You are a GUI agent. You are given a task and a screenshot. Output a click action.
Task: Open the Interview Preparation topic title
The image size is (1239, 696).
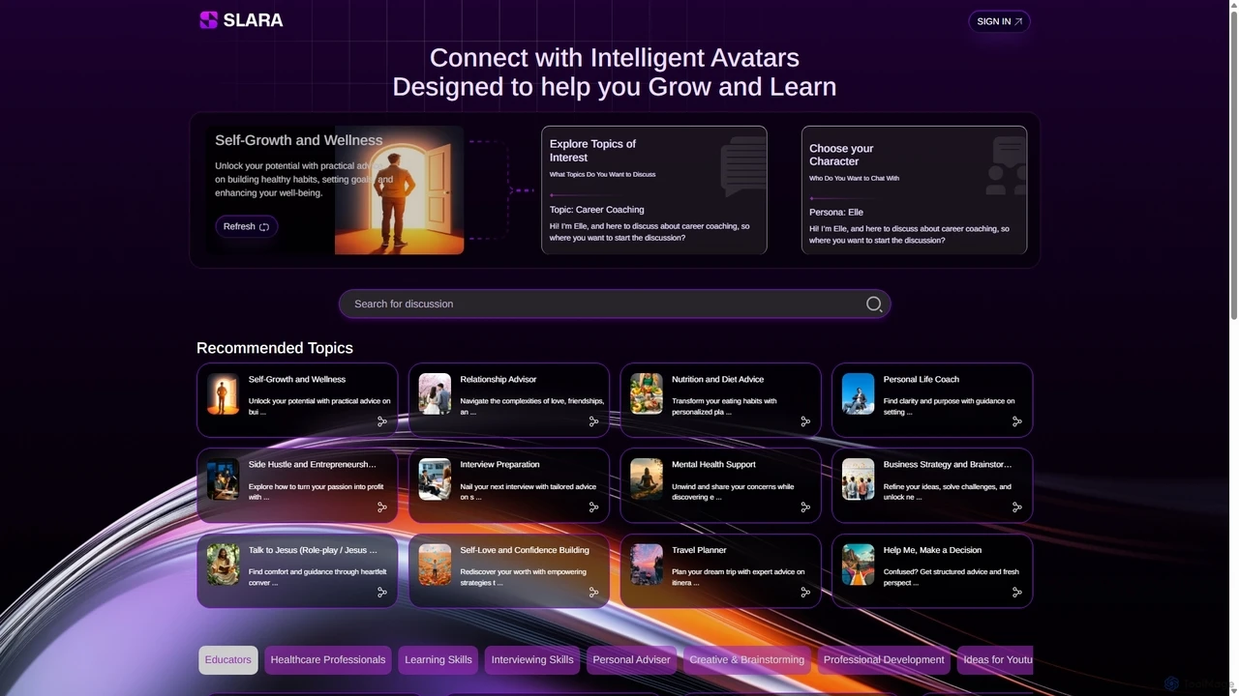click(499, 465)
